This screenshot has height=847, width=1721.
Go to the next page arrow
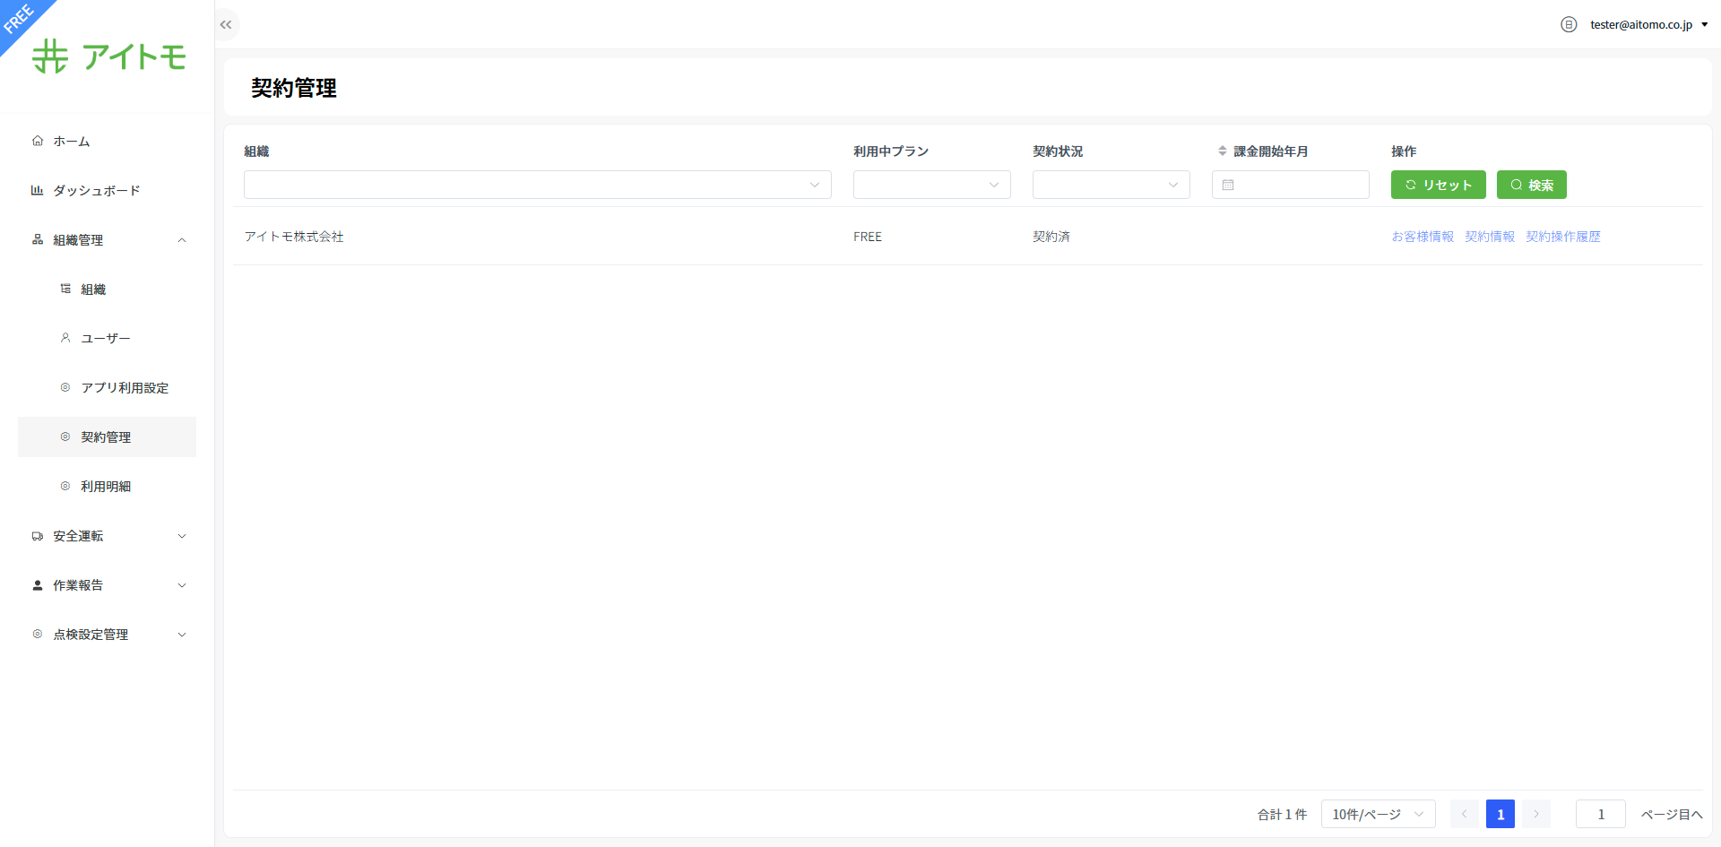click(x=1535, y=814)
